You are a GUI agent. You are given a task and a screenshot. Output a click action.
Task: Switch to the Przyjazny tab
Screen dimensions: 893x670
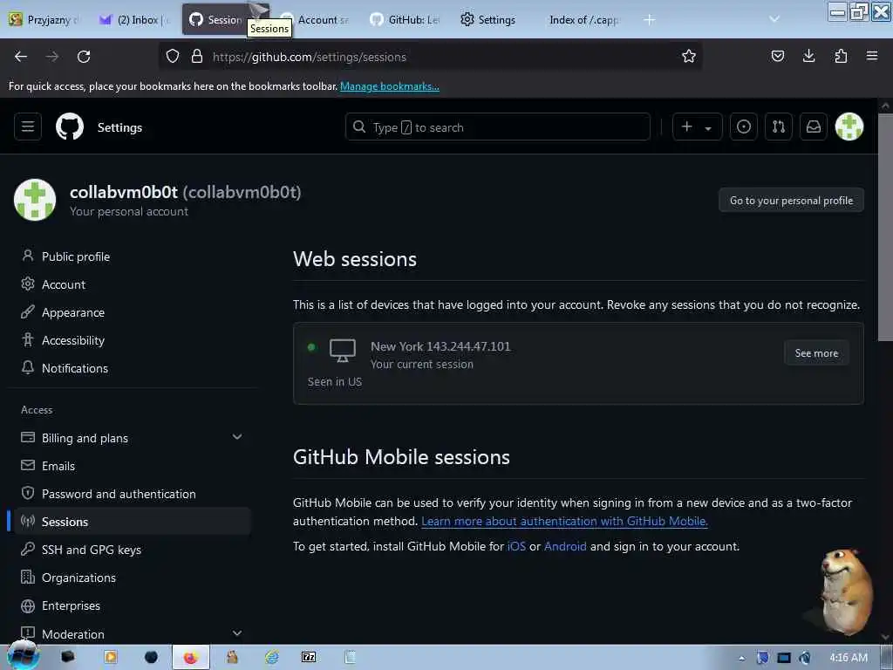(x=45, y=20)
